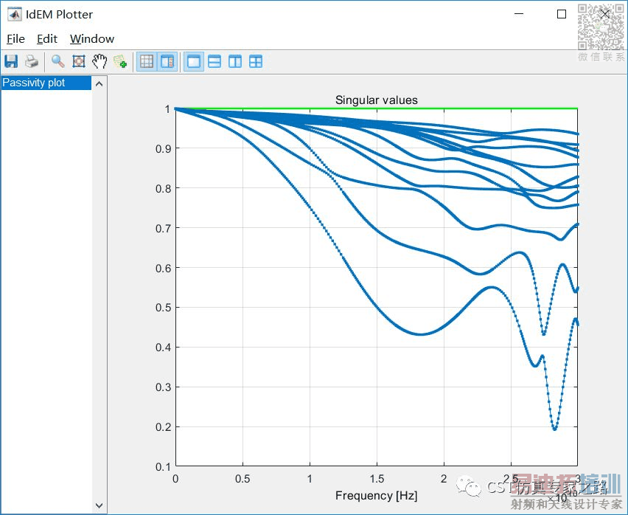Click the Data cursor icon

[120, 62]
